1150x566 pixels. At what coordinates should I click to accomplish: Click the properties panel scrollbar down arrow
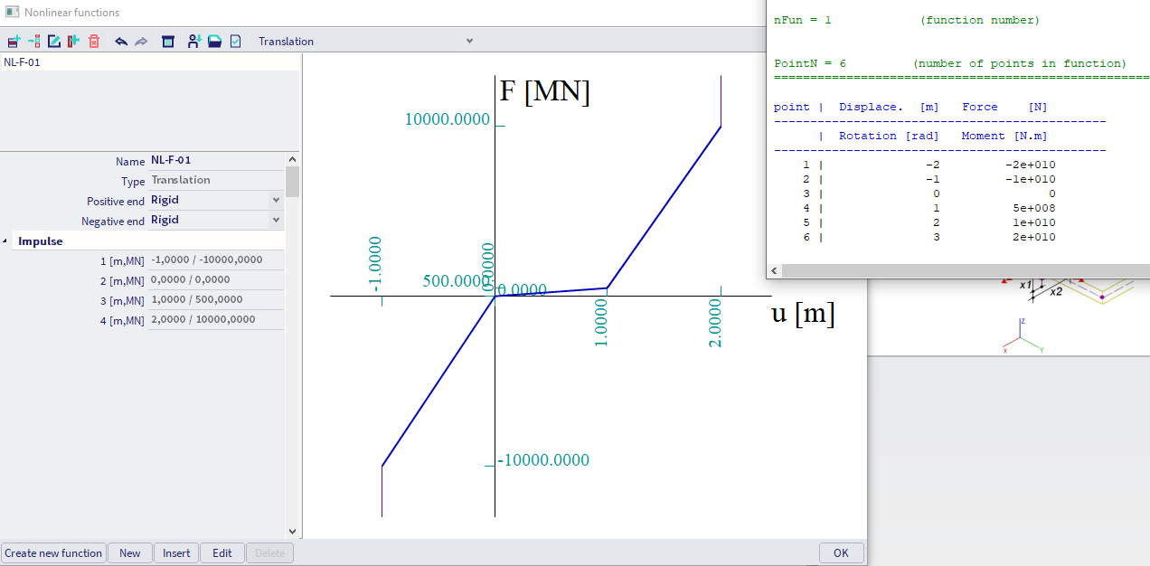click(x=292, y=532)
